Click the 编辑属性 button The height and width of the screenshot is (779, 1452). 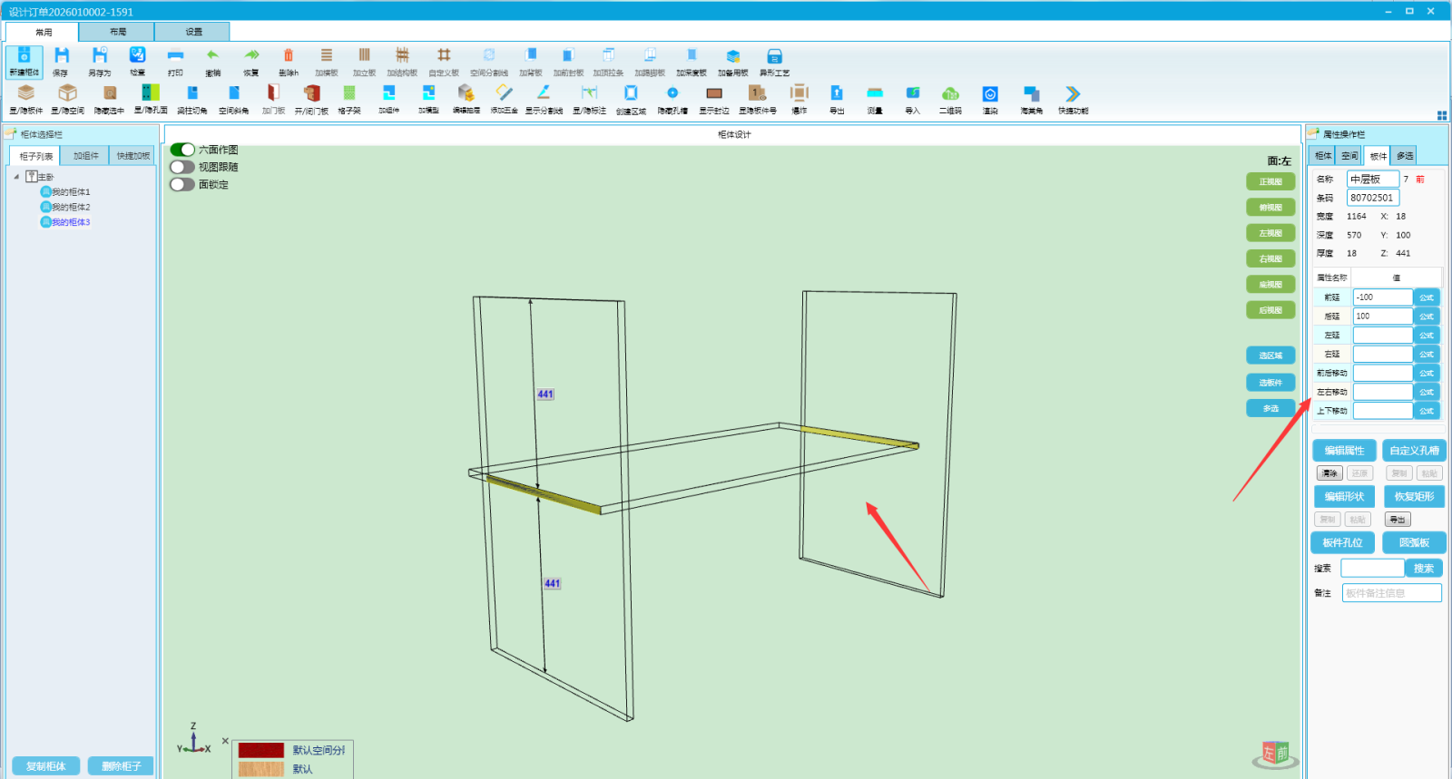point(1344,451)
